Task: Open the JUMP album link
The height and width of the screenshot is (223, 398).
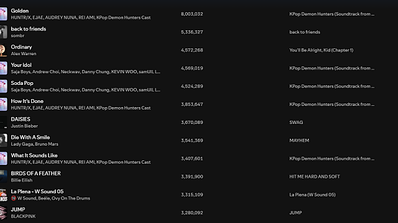Action: 295,213
